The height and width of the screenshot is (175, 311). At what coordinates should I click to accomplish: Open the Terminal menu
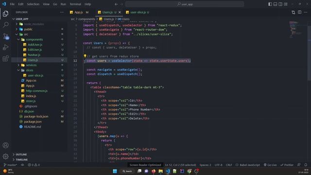(75, 4)
